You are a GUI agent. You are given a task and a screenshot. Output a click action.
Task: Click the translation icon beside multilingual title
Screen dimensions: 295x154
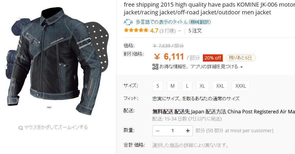(x=128, y=22)
